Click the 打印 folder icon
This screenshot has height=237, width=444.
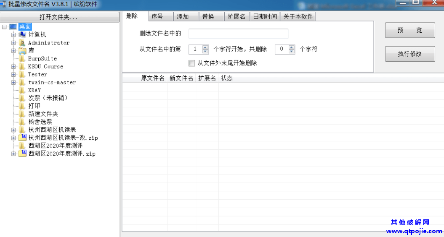[22, 106]
